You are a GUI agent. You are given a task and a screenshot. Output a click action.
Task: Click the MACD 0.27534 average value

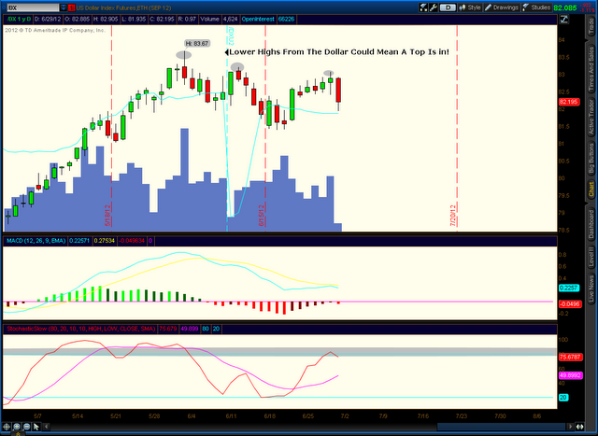pyautogui.click(x=104, y=241)
